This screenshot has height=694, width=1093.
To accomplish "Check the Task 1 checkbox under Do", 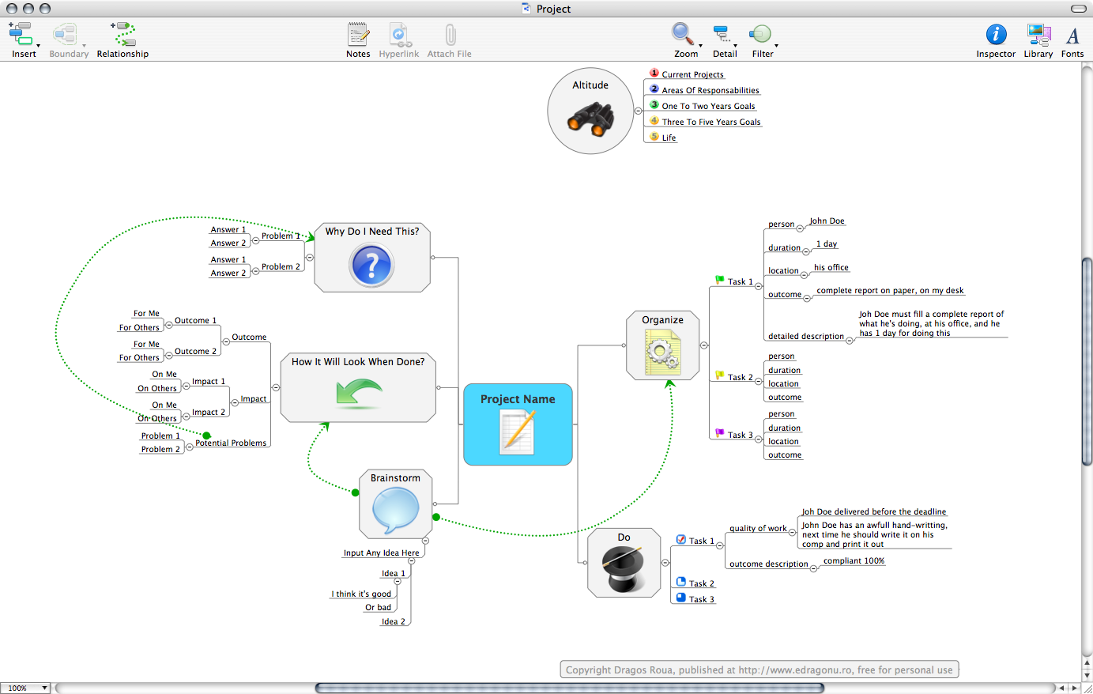I will click(x=680, y=541).
